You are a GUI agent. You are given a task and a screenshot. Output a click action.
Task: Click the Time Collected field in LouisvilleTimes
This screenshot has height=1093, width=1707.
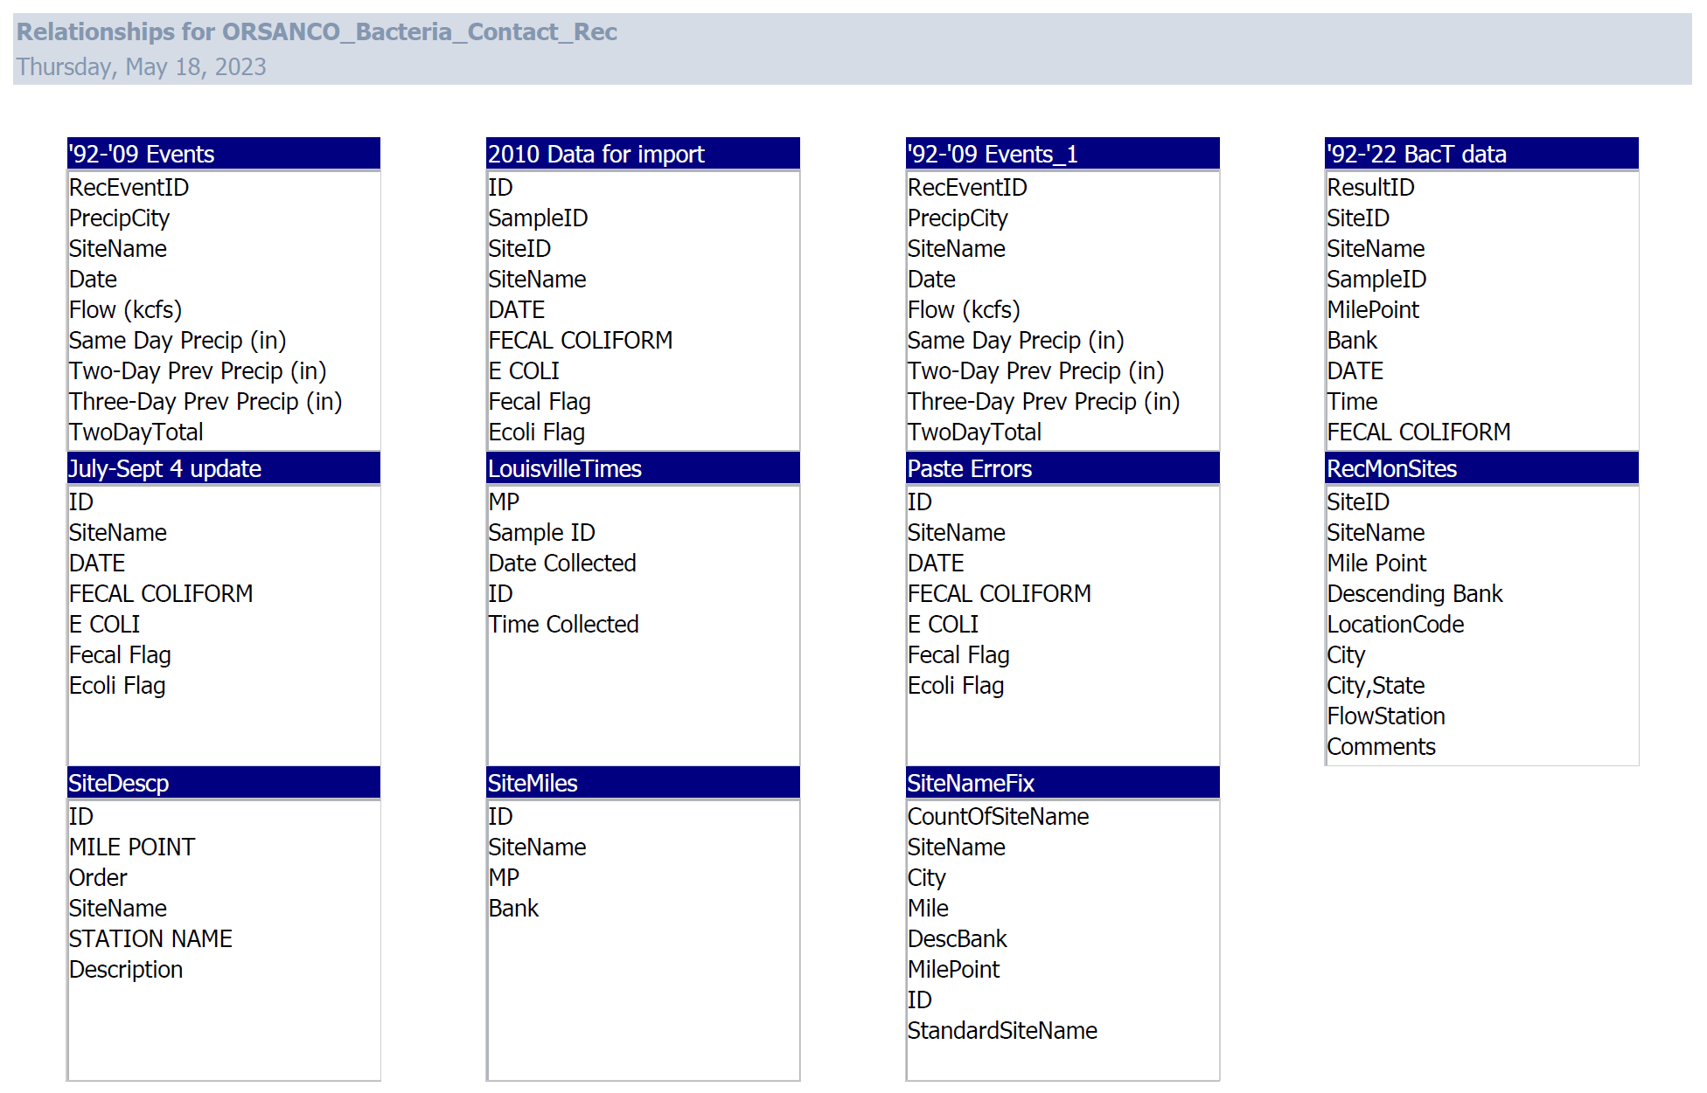[x=563, y=625]
